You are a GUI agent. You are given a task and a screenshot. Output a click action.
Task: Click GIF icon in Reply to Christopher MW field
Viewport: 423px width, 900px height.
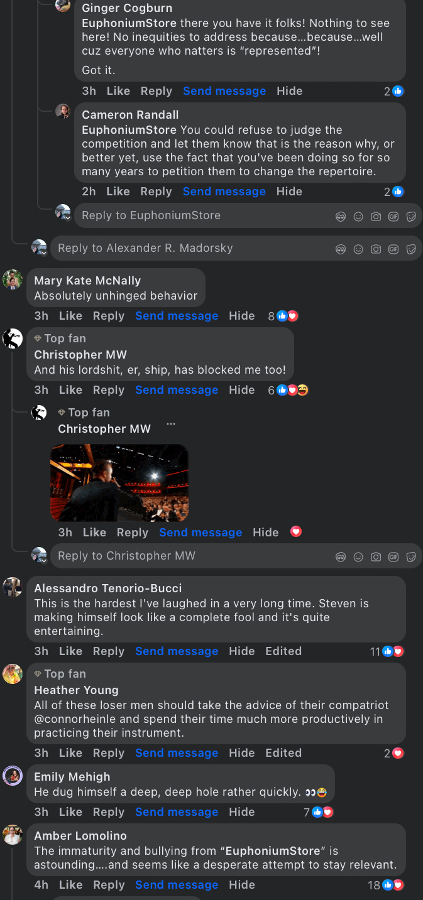tap(393, 556)
